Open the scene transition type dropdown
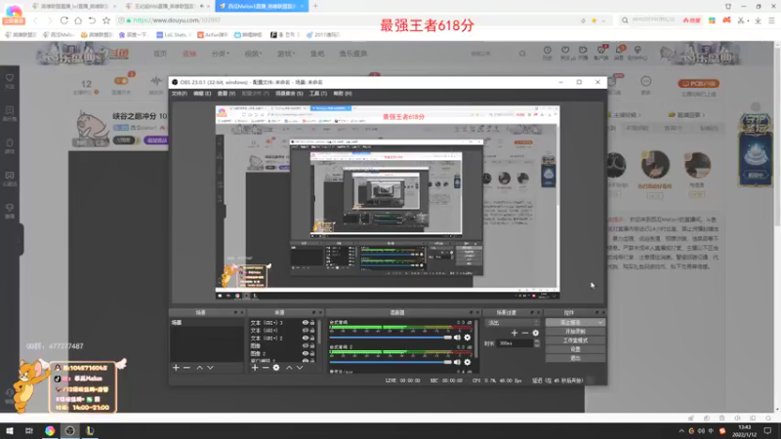 (x=513, y=323)
